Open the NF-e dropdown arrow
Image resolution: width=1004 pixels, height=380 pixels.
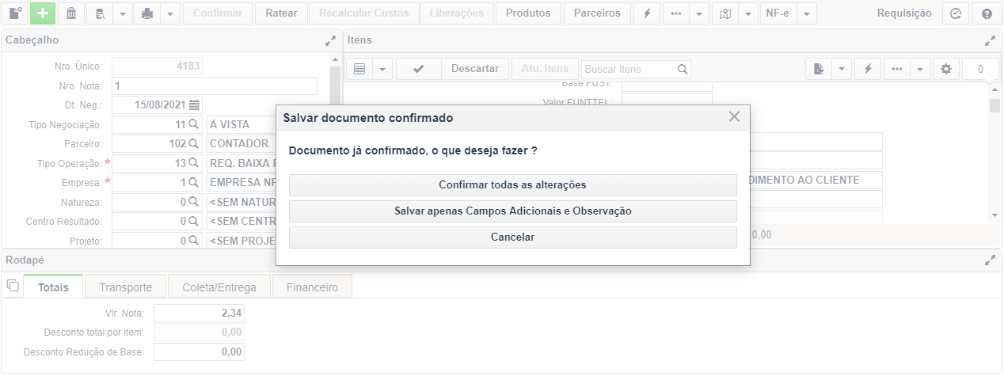click(806, 13)
